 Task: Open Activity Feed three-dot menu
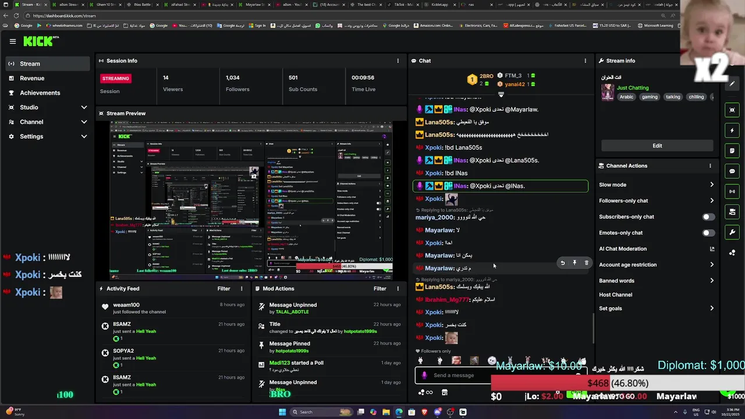(242, 289)
